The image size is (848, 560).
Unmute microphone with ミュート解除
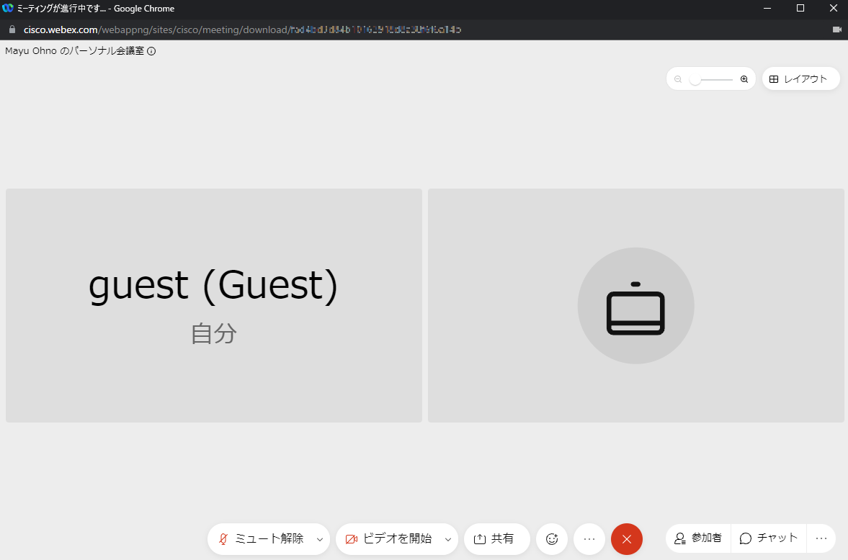(261, 538)
